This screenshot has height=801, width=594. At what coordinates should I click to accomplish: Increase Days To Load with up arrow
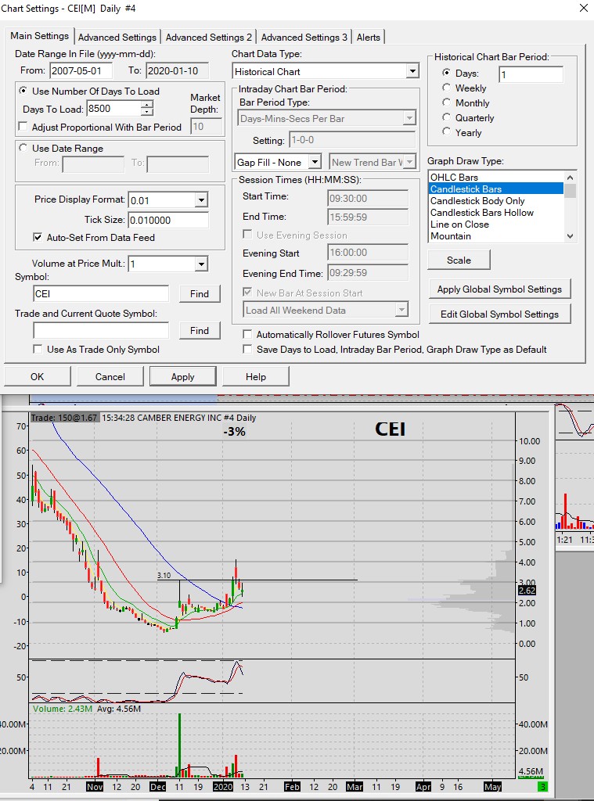point(146,105)
